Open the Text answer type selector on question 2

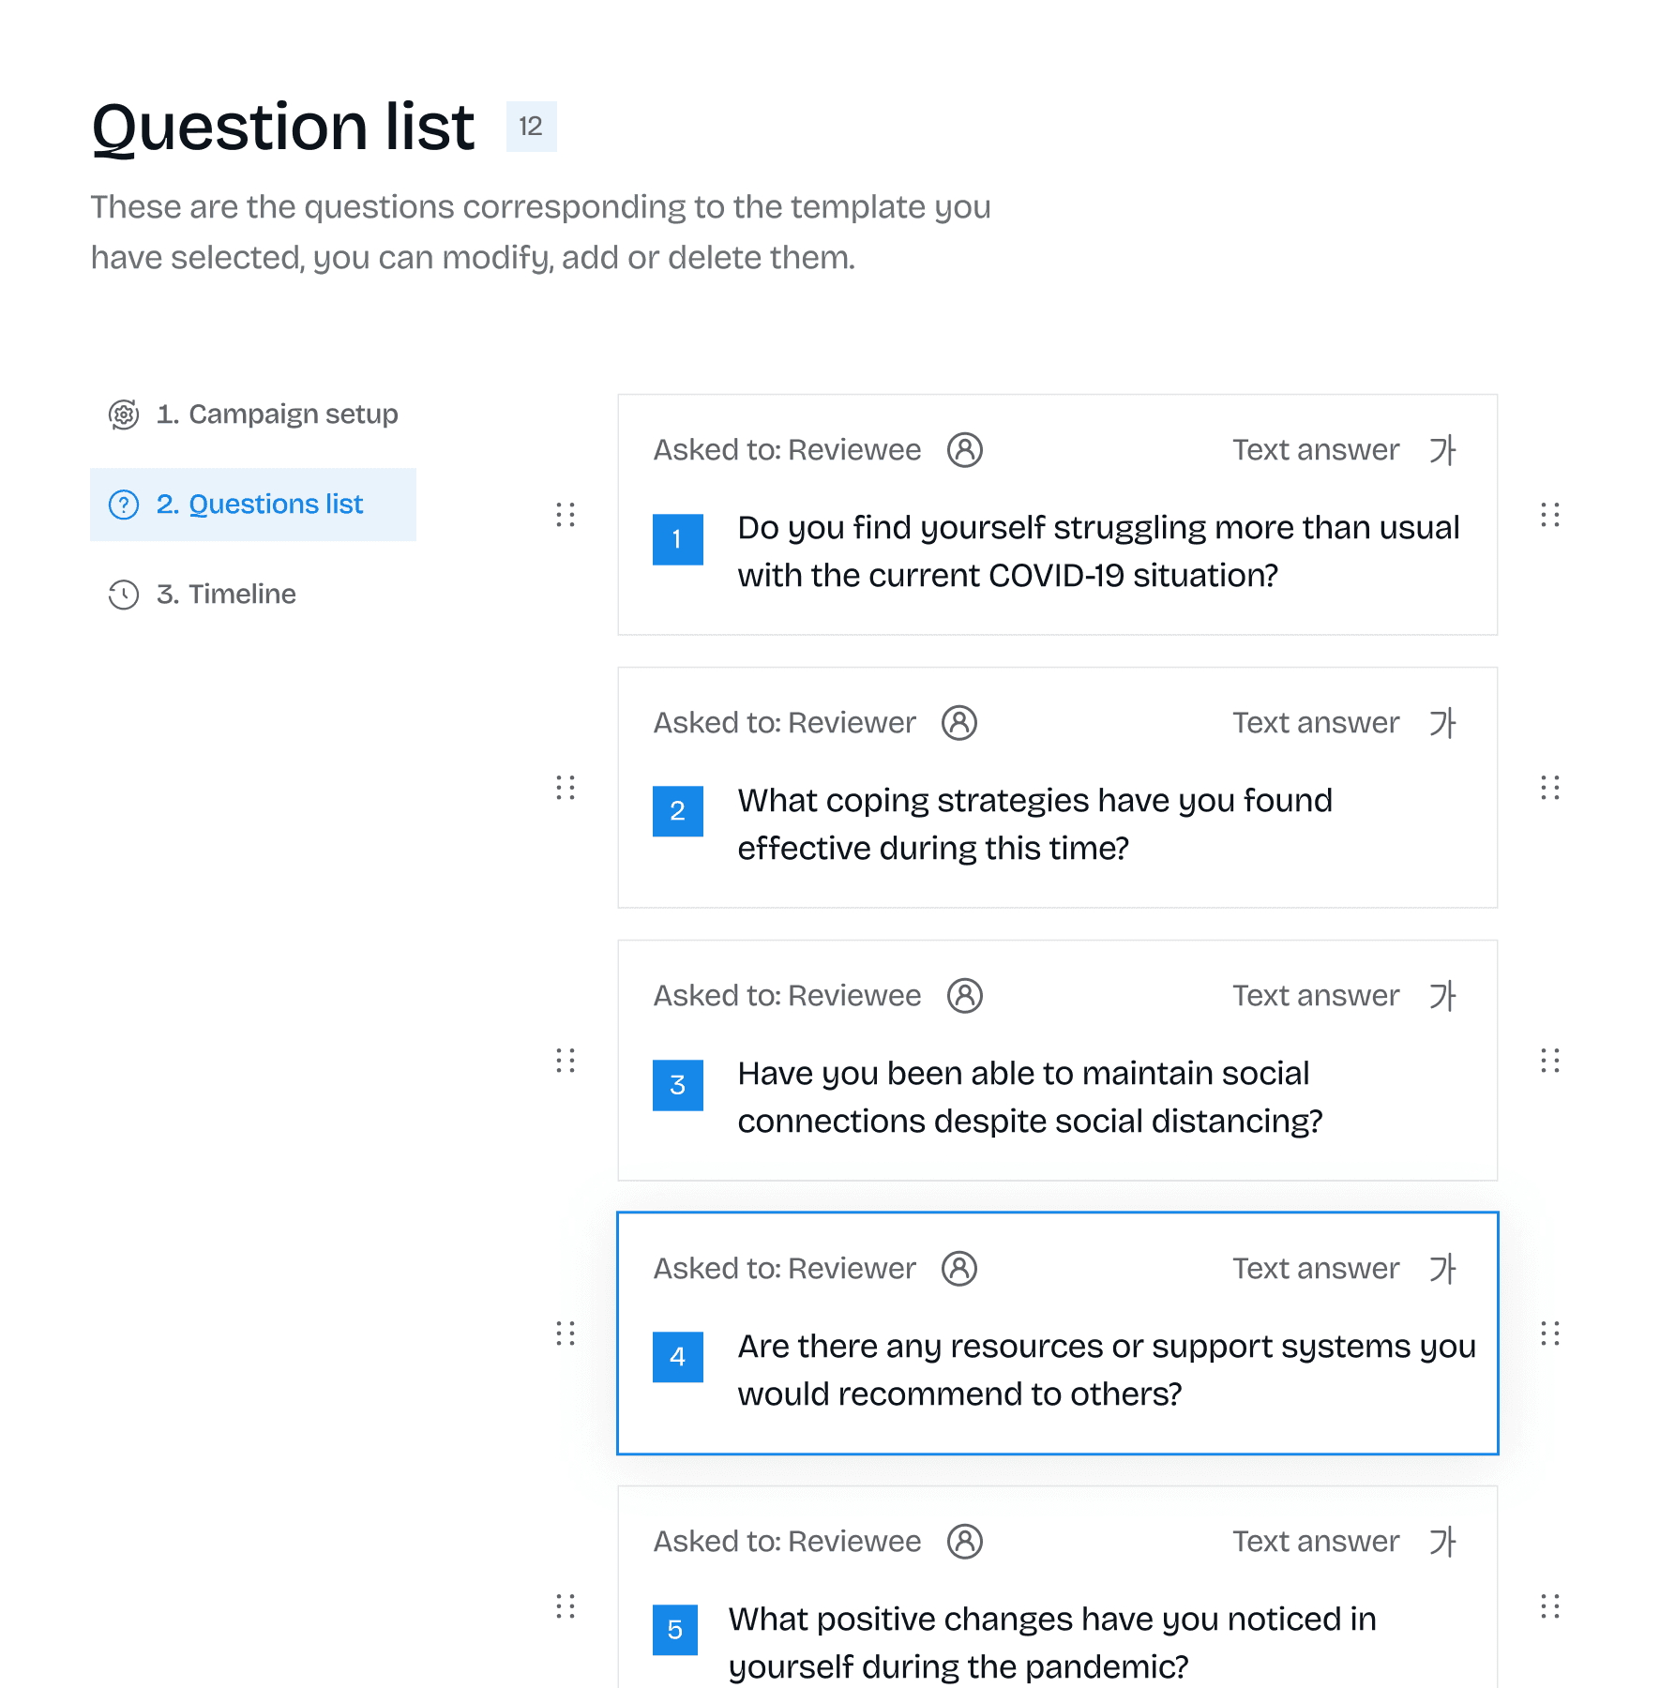click(x=1317, y=722)
